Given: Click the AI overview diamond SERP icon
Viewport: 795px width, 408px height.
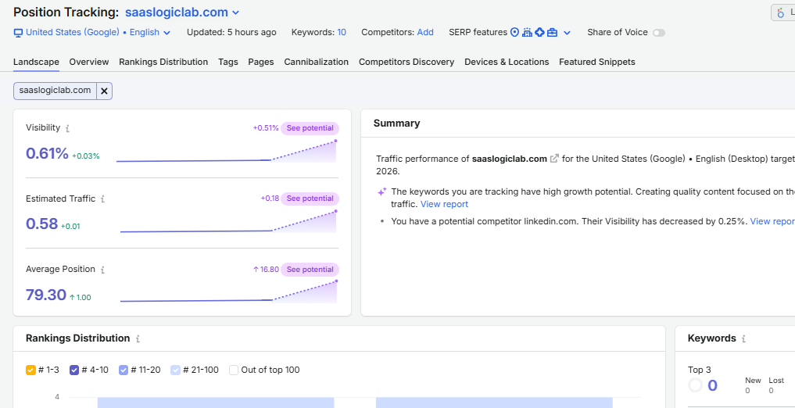Looking at the screenshot, I should [540, 33].
